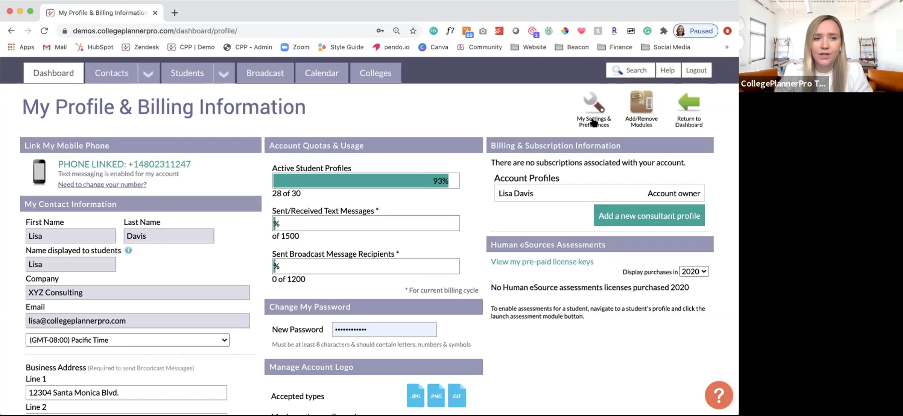Click the Return to Dashboard arrow icon
Image resolution: width=903 pixels, height=416 pixels.
coord(689,102)
